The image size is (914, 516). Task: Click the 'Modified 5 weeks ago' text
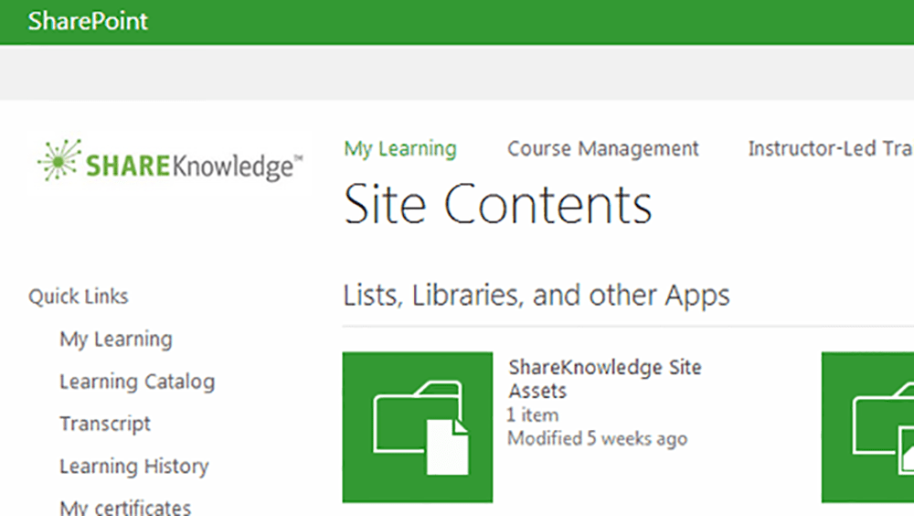[x=597, y=439]
